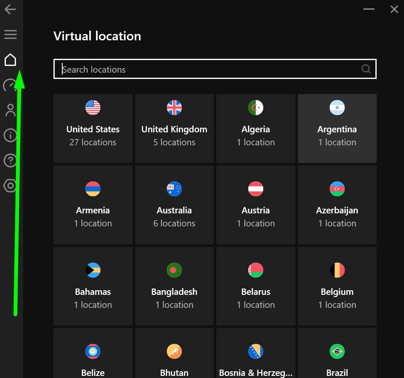
Task: Click the Belize country name
Action: (93, 373)
